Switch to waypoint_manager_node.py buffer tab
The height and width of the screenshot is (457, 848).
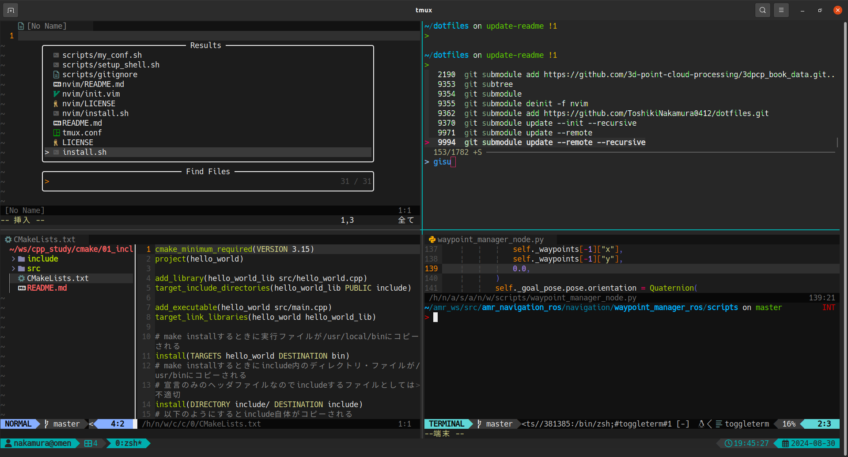[490, 240]
